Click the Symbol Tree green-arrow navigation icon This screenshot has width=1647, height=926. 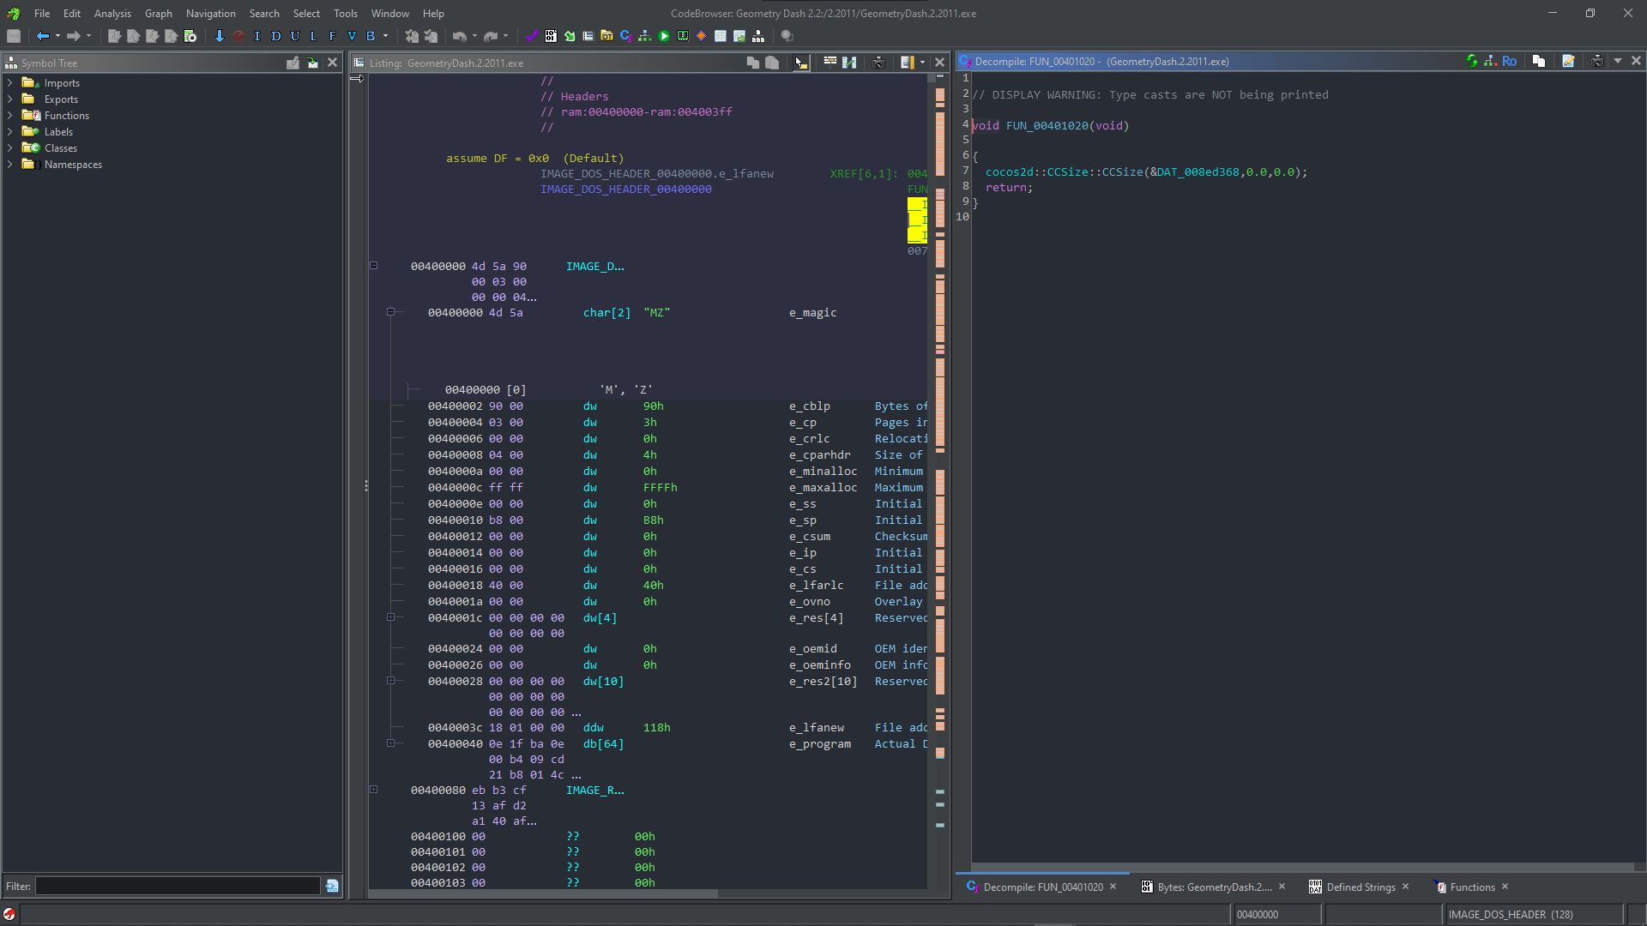point(312,63)
